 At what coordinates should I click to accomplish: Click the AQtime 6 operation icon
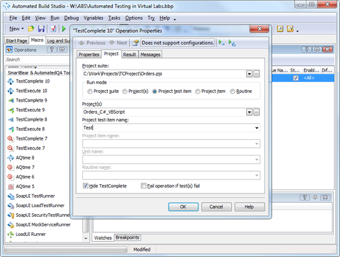10,177
